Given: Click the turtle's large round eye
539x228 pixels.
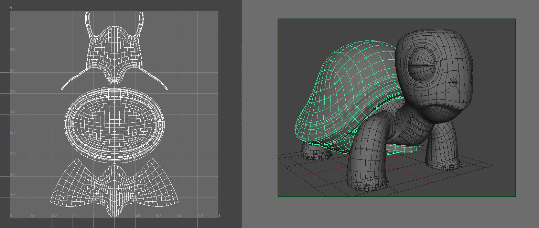Looking at the screenshot, I should pyautogui.click(x=422, y=65).
